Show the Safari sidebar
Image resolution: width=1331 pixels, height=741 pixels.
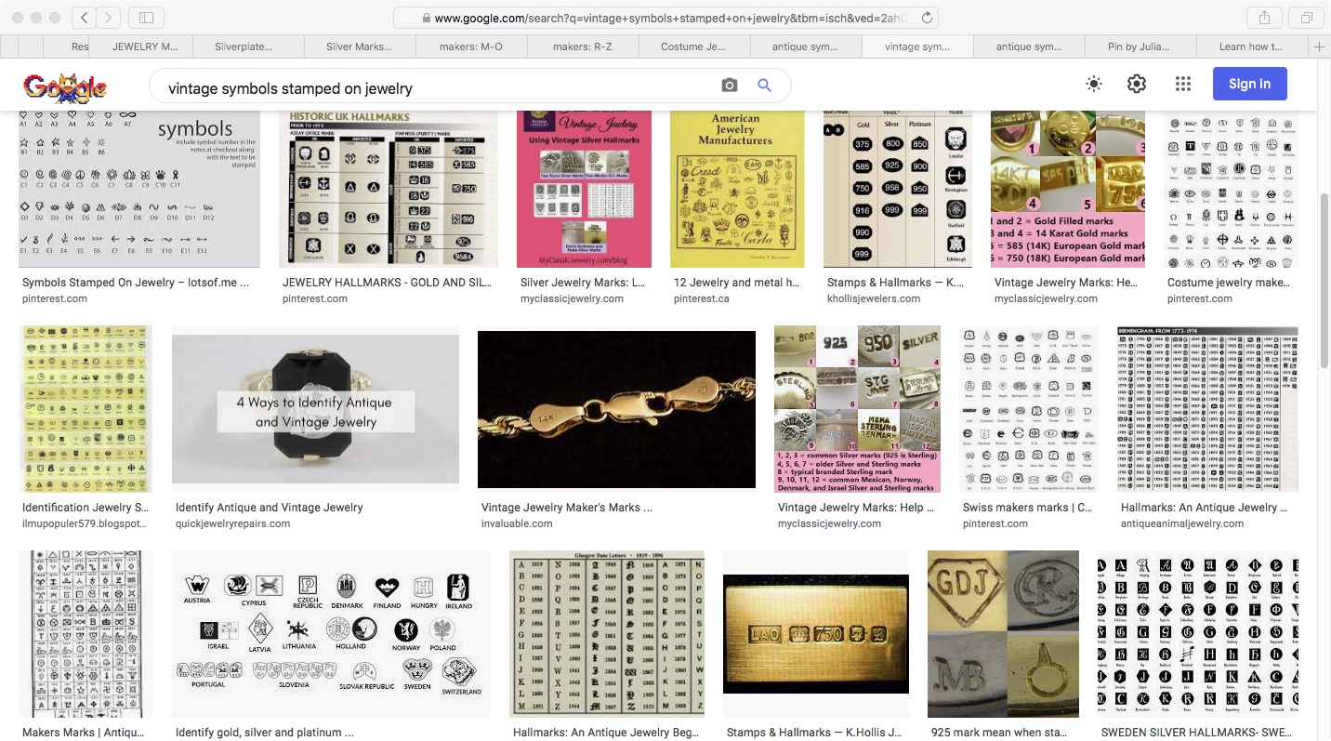coord(146,18)
